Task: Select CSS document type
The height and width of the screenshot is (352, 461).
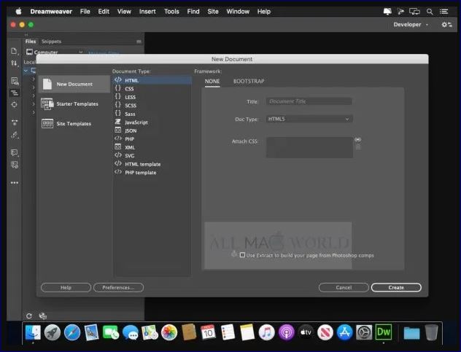Action: (152, 88)
